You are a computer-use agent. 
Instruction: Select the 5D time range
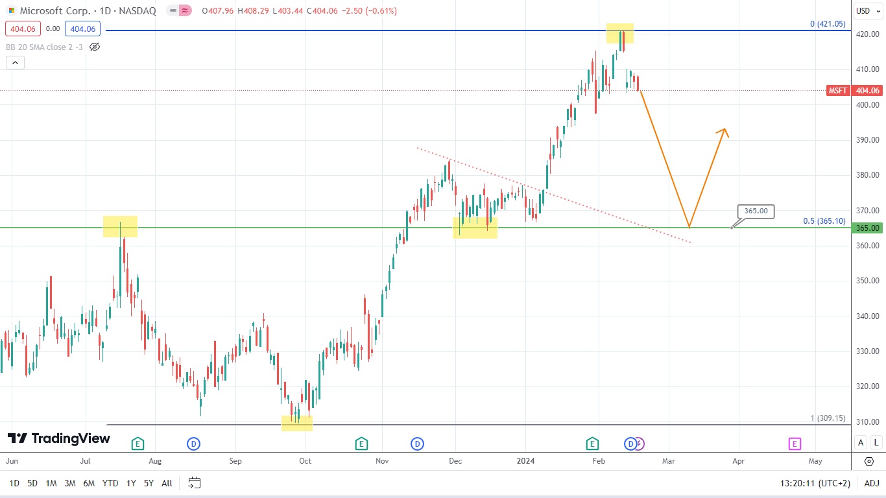click(x=32, y=483)
